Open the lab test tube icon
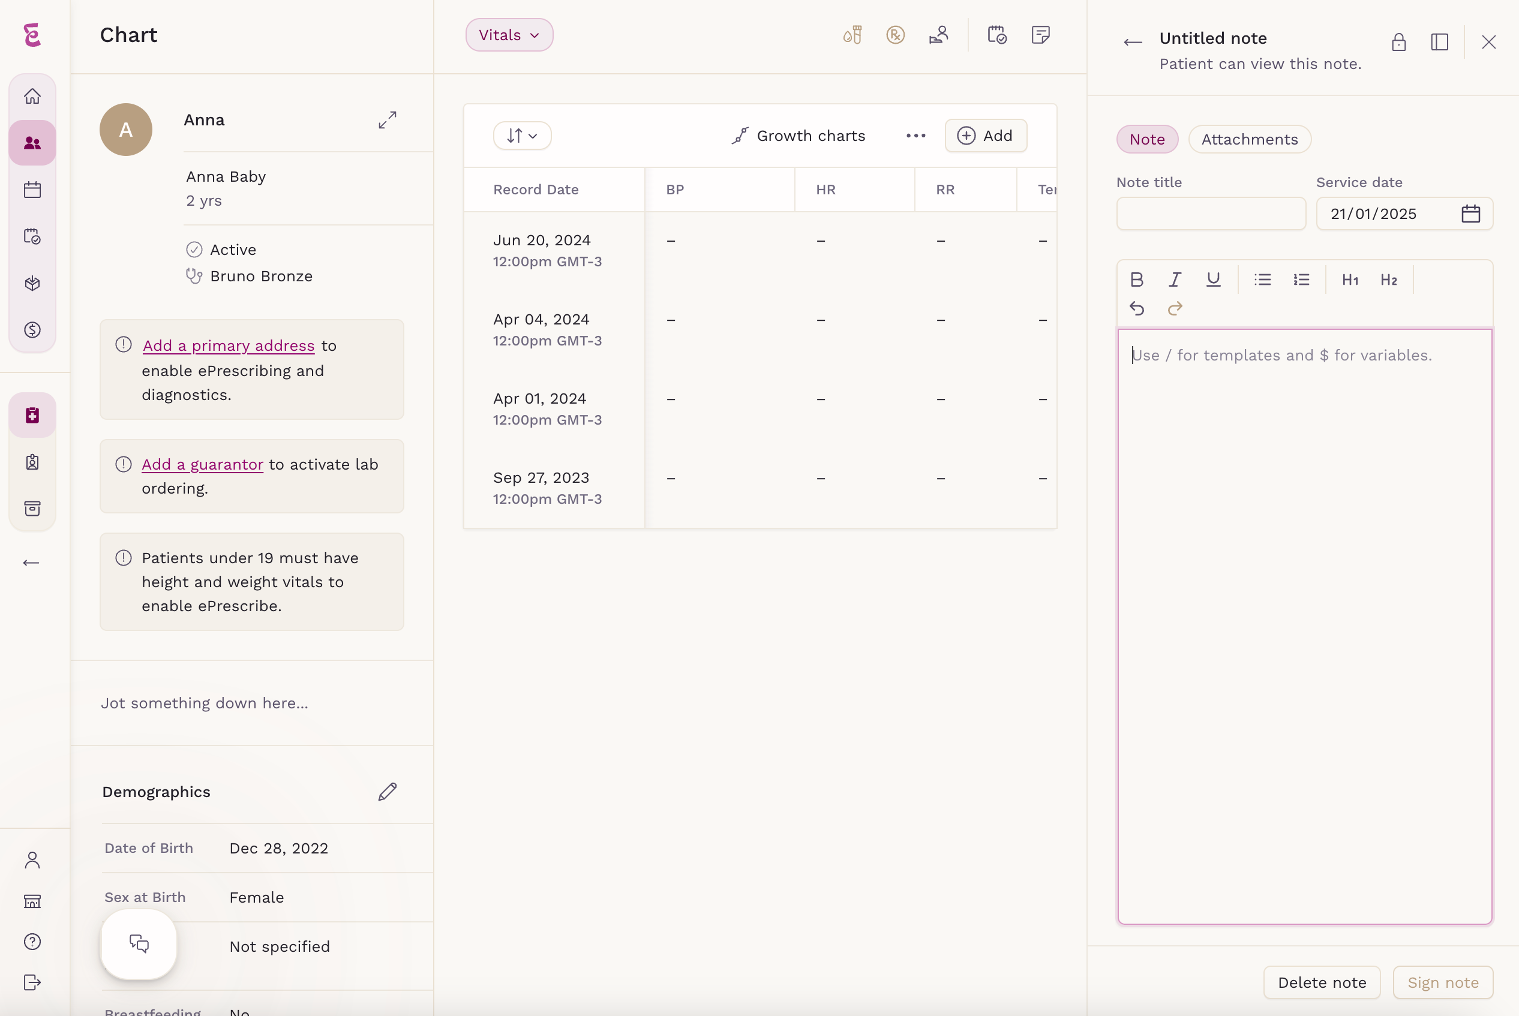The height and width of the screenshot is (1016, 1519). tap(852, 35)
